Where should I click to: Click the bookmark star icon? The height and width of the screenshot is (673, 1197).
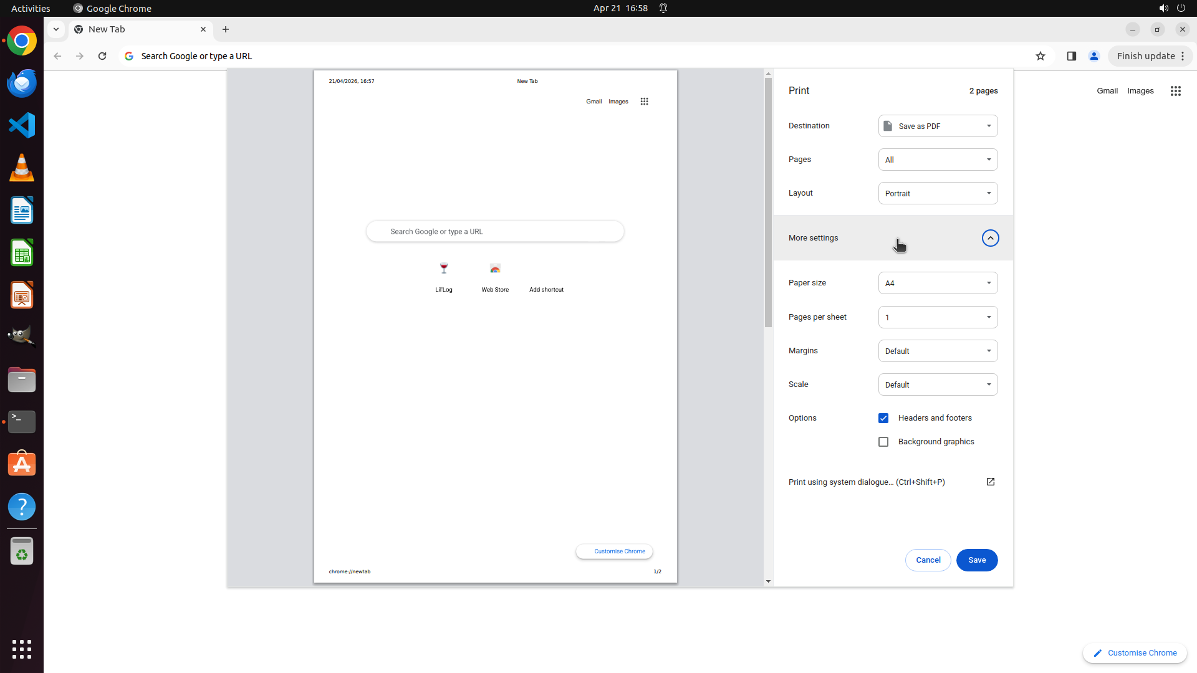pyautogui.click(x=1040, y=56)
